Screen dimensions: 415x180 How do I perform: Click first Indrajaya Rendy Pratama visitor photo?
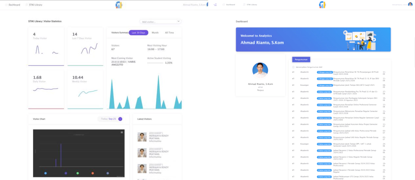pos(142,137)
